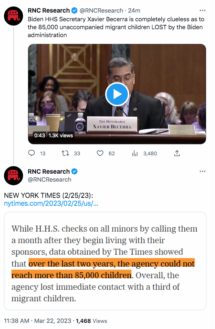The width and height of the screenshot is (215, 329).
Task: Open the nytimes.com/2023/02/25/us link
Action: [x=51, y=204]
